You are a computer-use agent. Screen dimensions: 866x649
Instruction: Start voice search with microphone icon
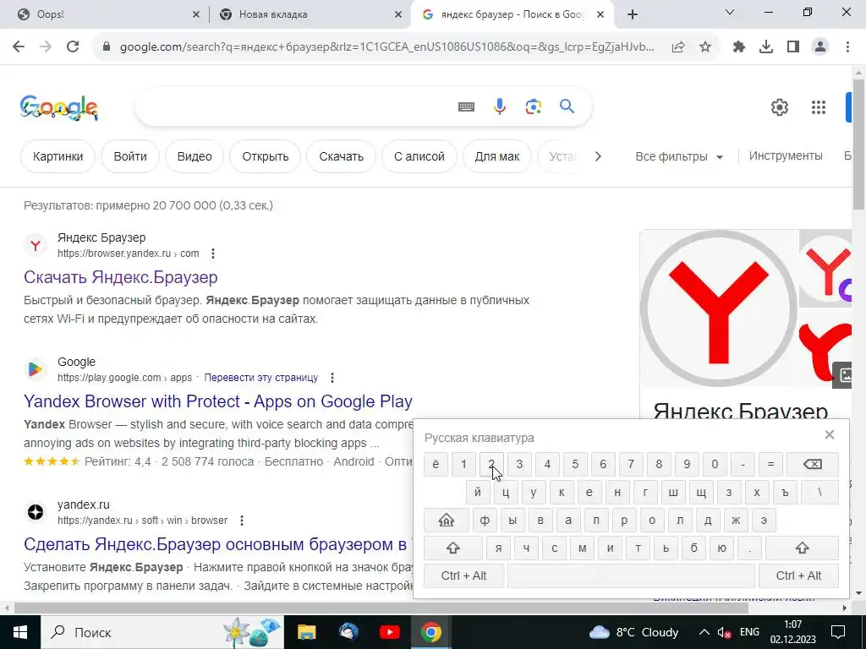499,106
